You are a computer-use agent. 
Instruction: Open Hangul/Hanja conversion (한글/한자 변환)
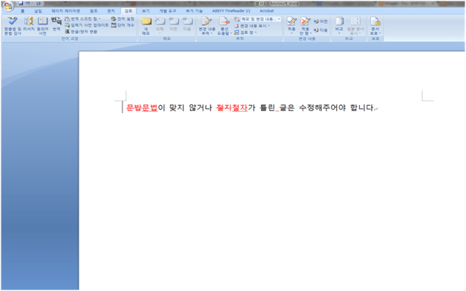click(81, 31)
